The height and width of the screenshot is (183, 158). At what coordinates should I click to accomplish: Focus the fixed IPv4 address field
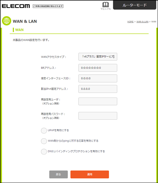pos(98,89)
